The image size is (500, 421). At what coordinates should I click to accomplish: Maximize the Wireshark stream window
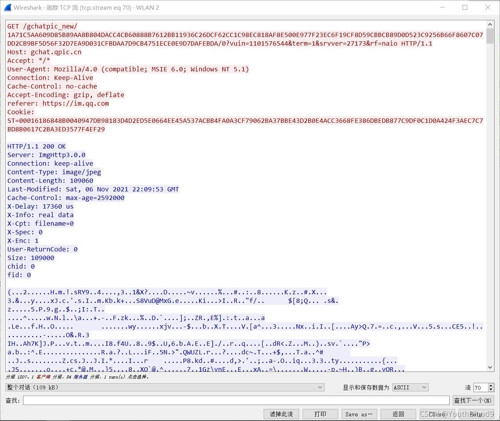tap(465, 7)
